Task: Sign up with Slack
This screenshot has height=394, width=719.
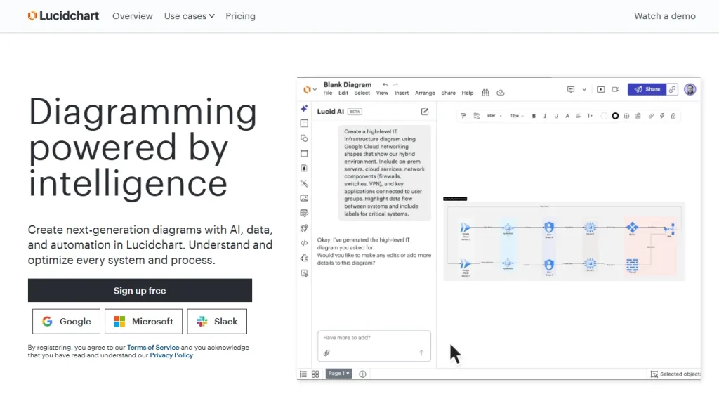Action: coord(217,322)
